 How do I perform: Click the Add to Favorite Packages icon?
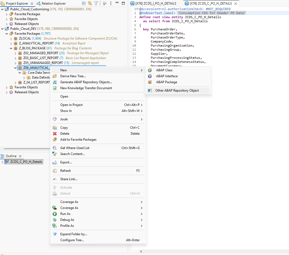[x=55, y=140]
